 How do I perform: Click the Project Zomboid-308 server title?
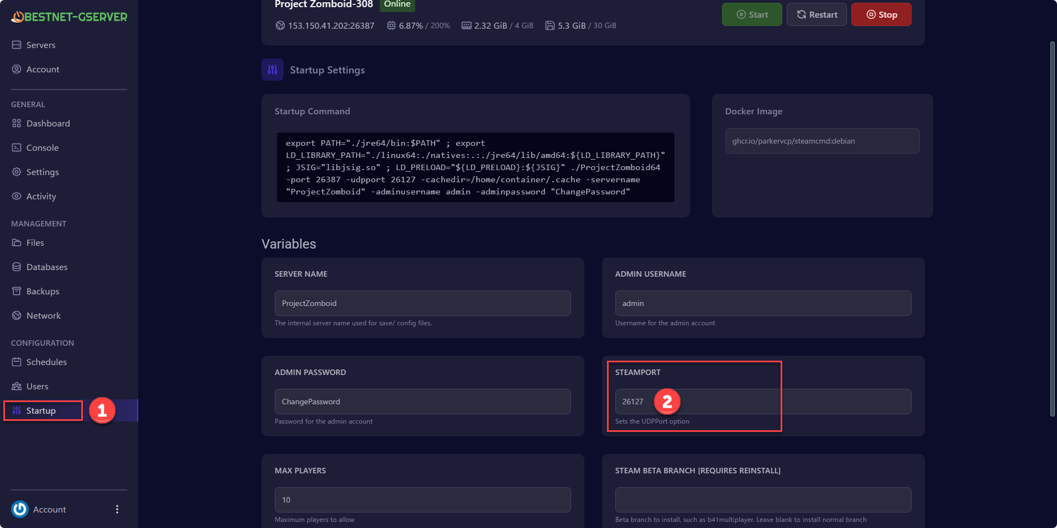pos(324,4)
